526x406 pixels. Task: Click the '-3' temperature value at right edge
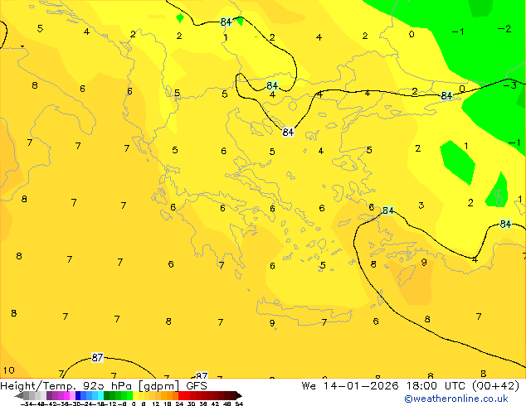[510, 85]
